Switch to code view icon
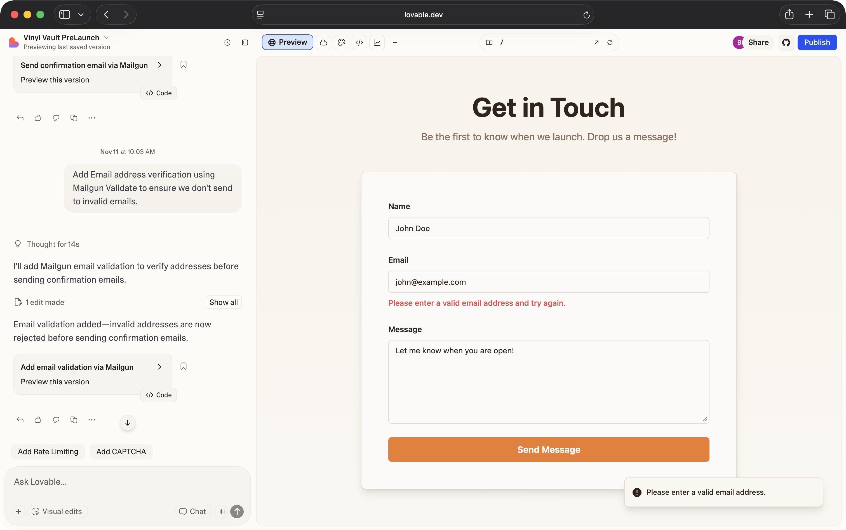846x530 pixels. 359,42
